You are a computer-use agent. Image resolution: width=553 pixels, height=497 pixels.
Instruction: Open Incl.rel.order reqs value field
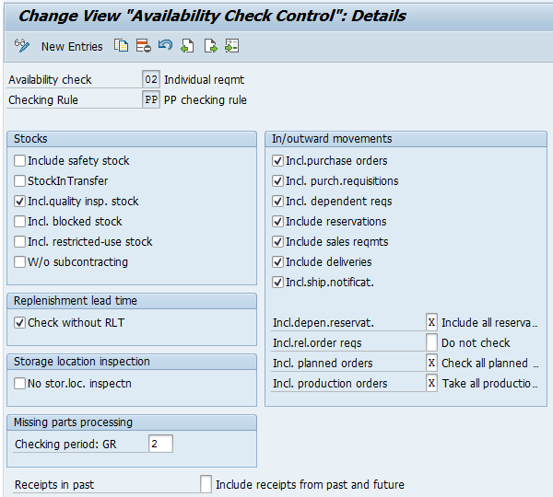(431, 342)
